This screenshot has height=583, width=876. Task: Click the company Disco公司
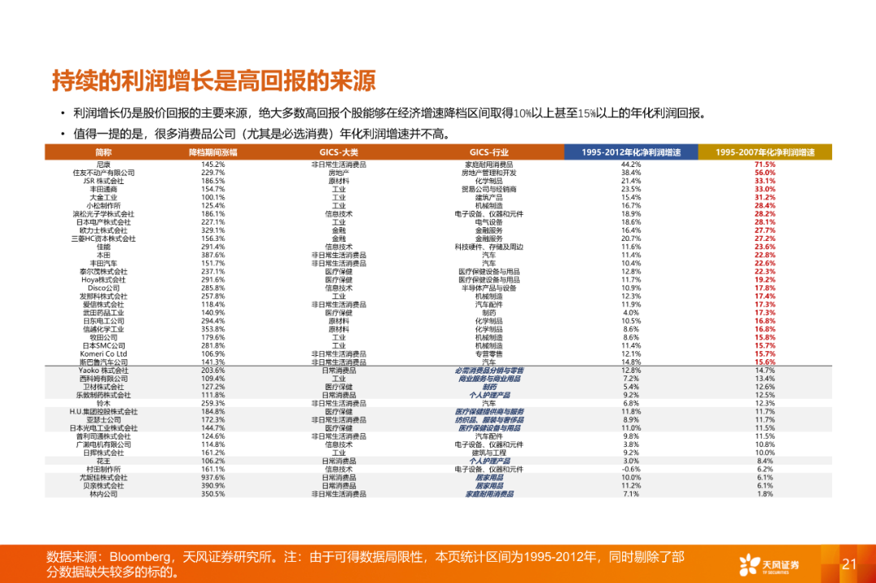coord(103,288)
